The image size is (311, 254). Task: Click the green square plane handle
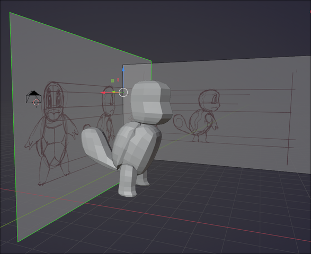(x=112, y=80)
